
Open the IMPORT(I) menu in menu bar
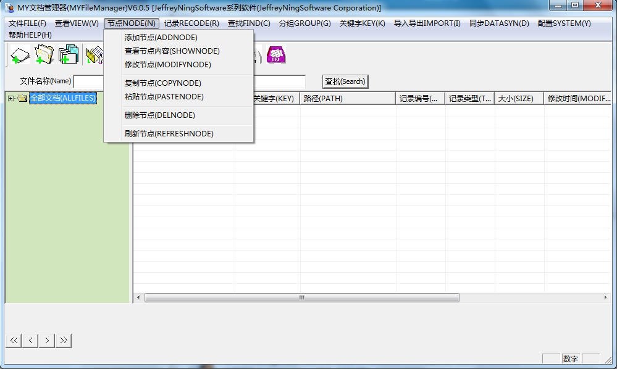click(x=427, y=23)
